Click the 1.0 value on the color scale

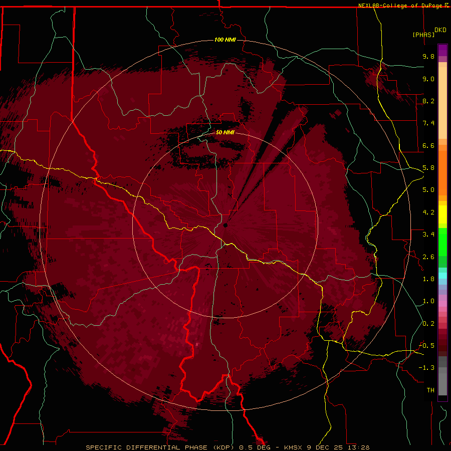coord(428,301)
